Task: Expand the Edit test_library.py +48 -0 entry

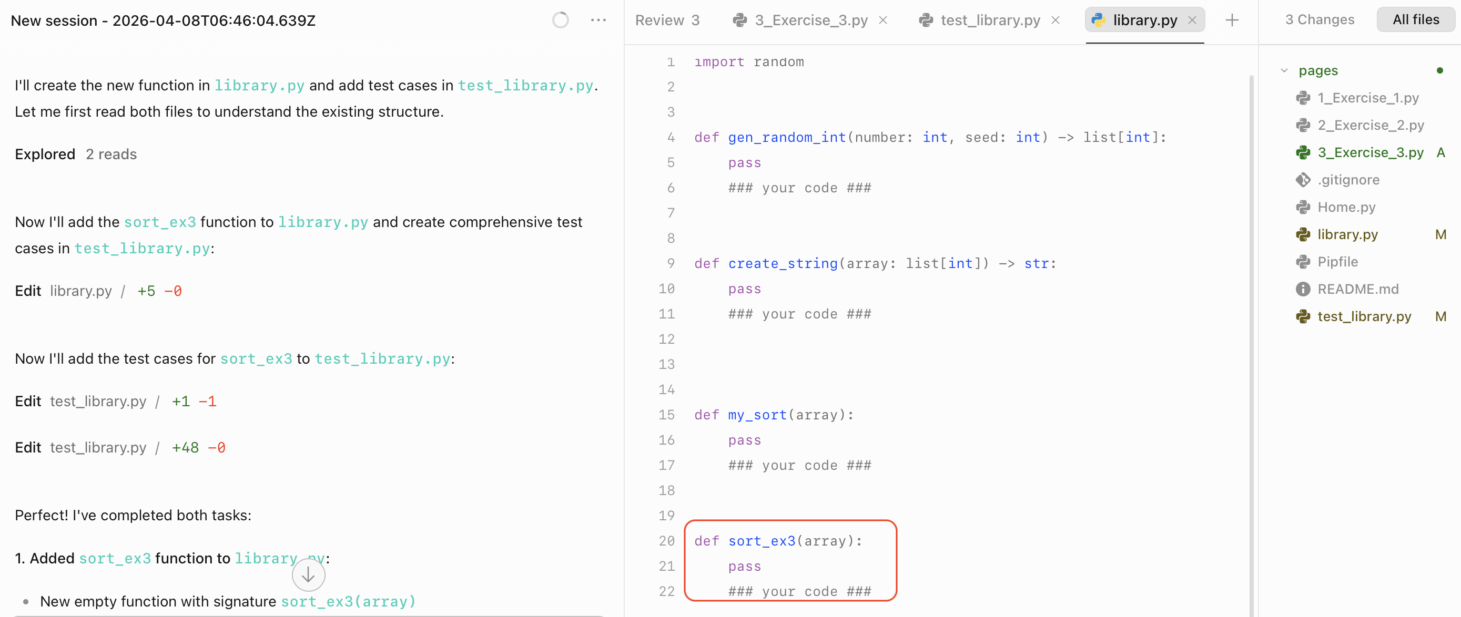Action: click(120, 448)
